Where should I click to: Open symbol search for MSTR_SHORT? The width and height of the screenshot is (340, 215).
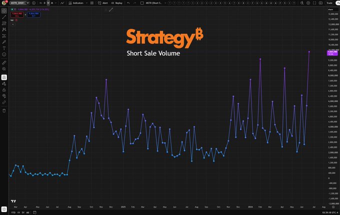pos(17,3)
